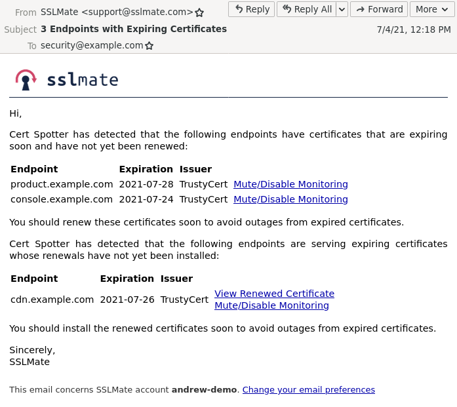Click the Reply button
This screenshot has height=407, width=457.
tap(252, 9)
